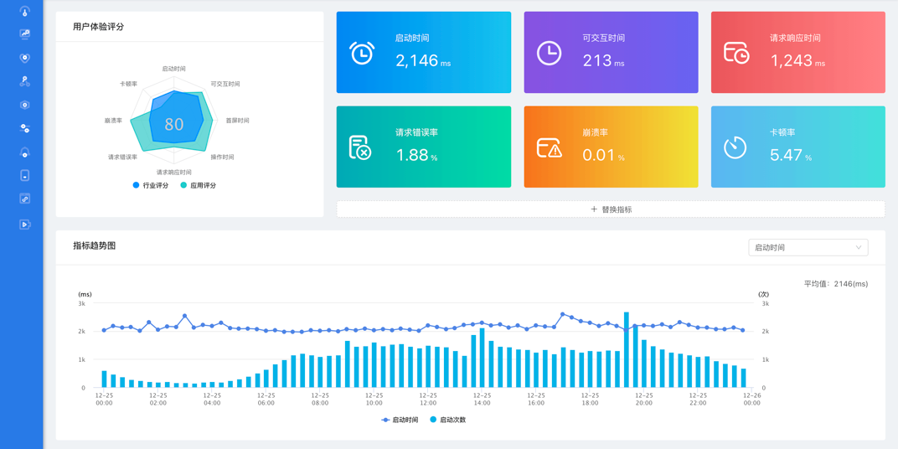Click the 替换指标 button
The height and width of the screenshot is (449, 898).
pyautogui.click(x=611, y=209)
